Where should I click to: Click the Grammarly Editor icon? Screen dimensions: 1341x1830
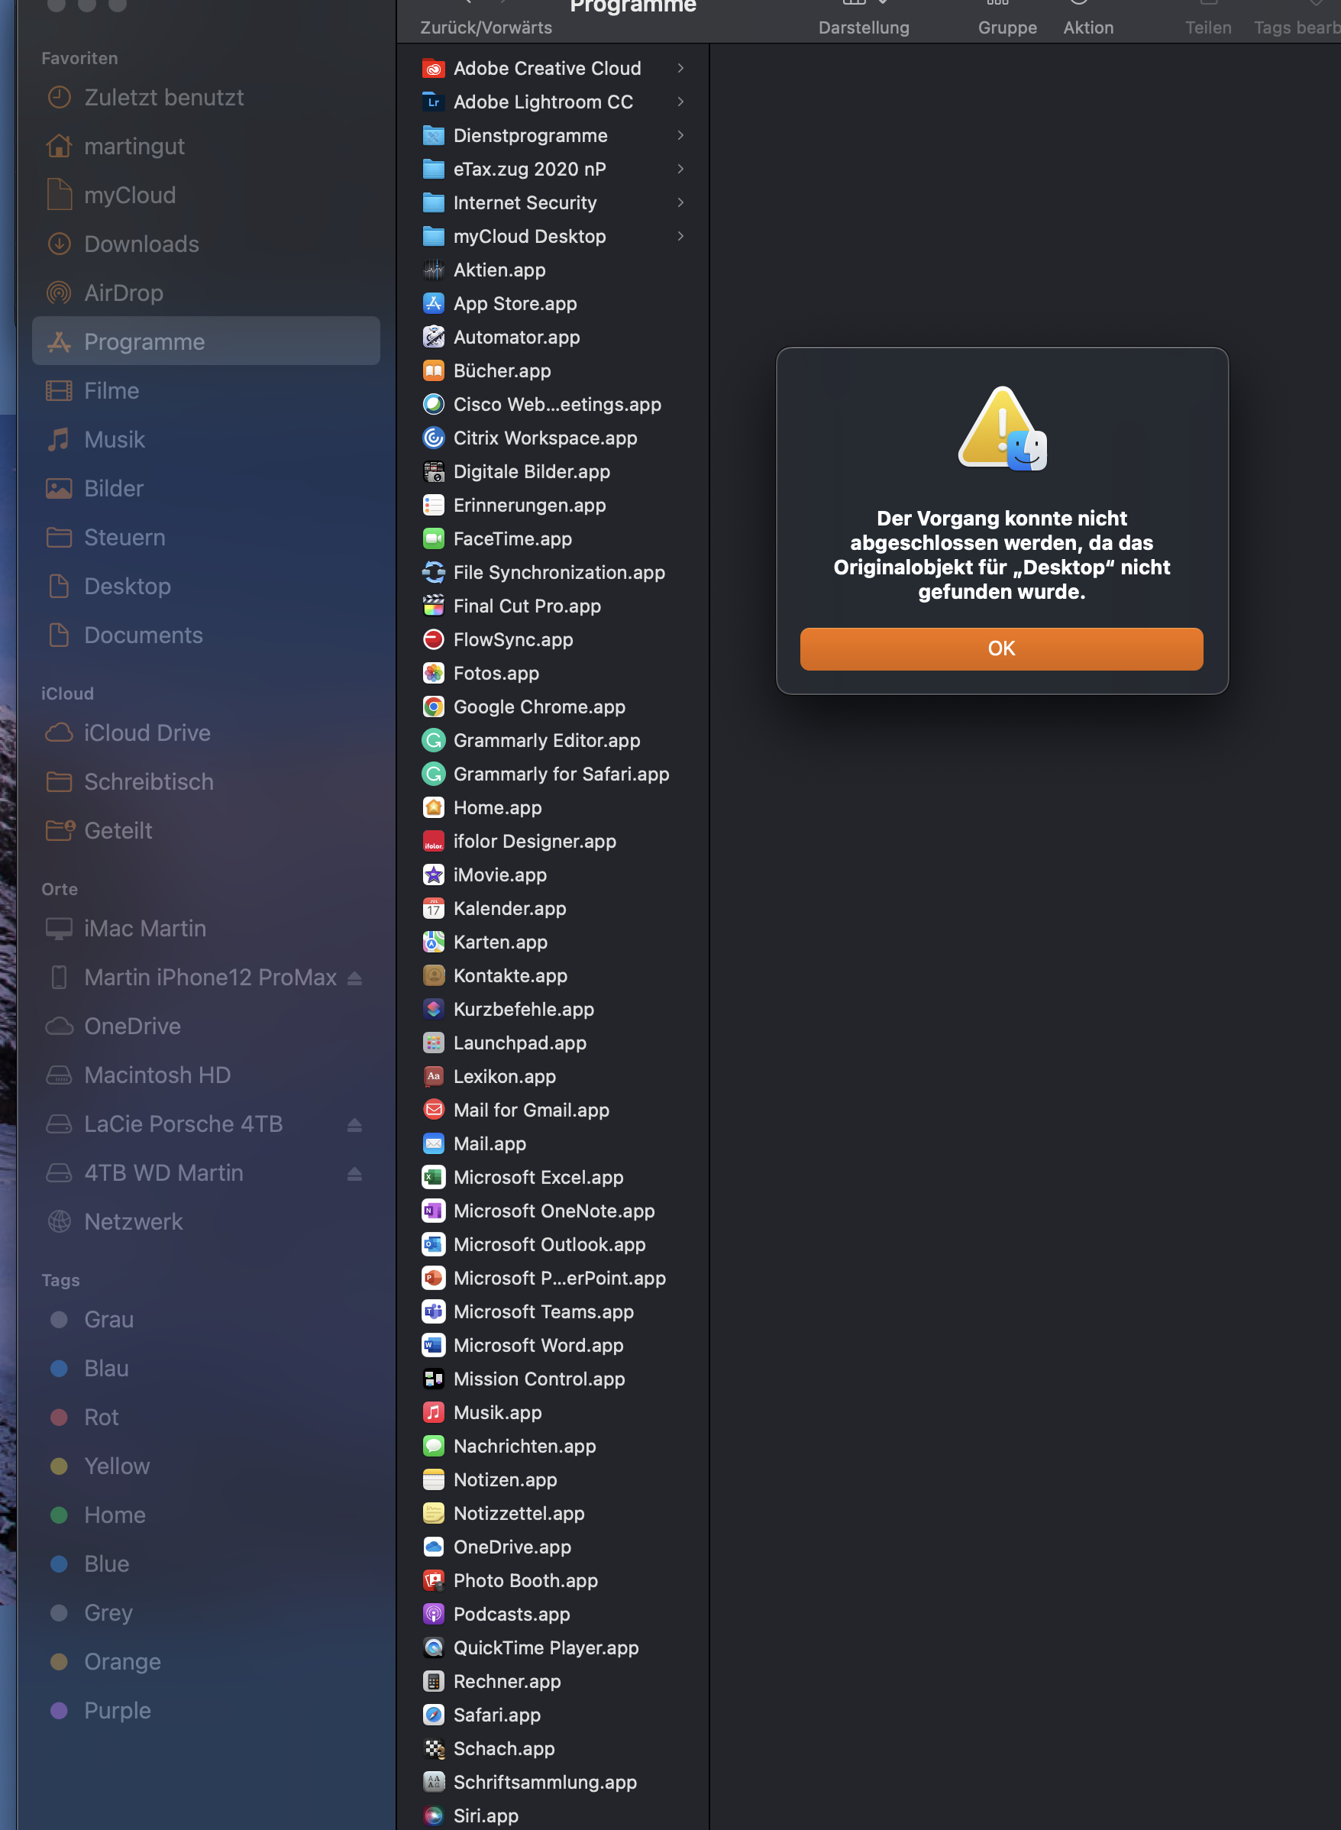click(x=434, y=740)
